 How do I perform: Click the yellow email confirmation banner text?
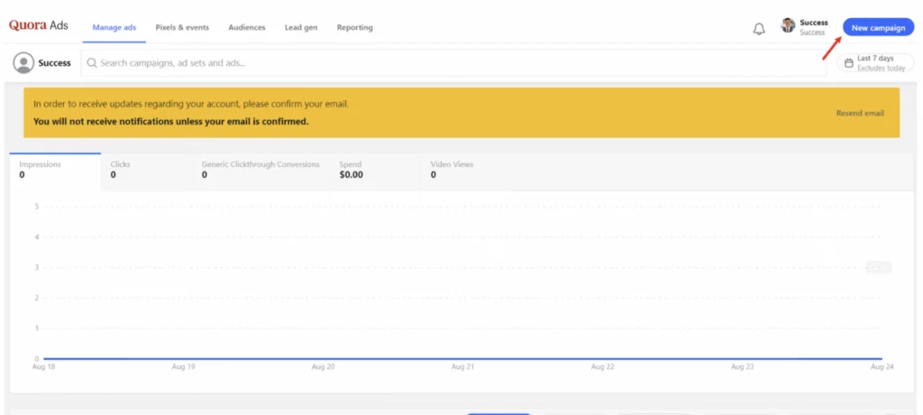coord(191,104)
